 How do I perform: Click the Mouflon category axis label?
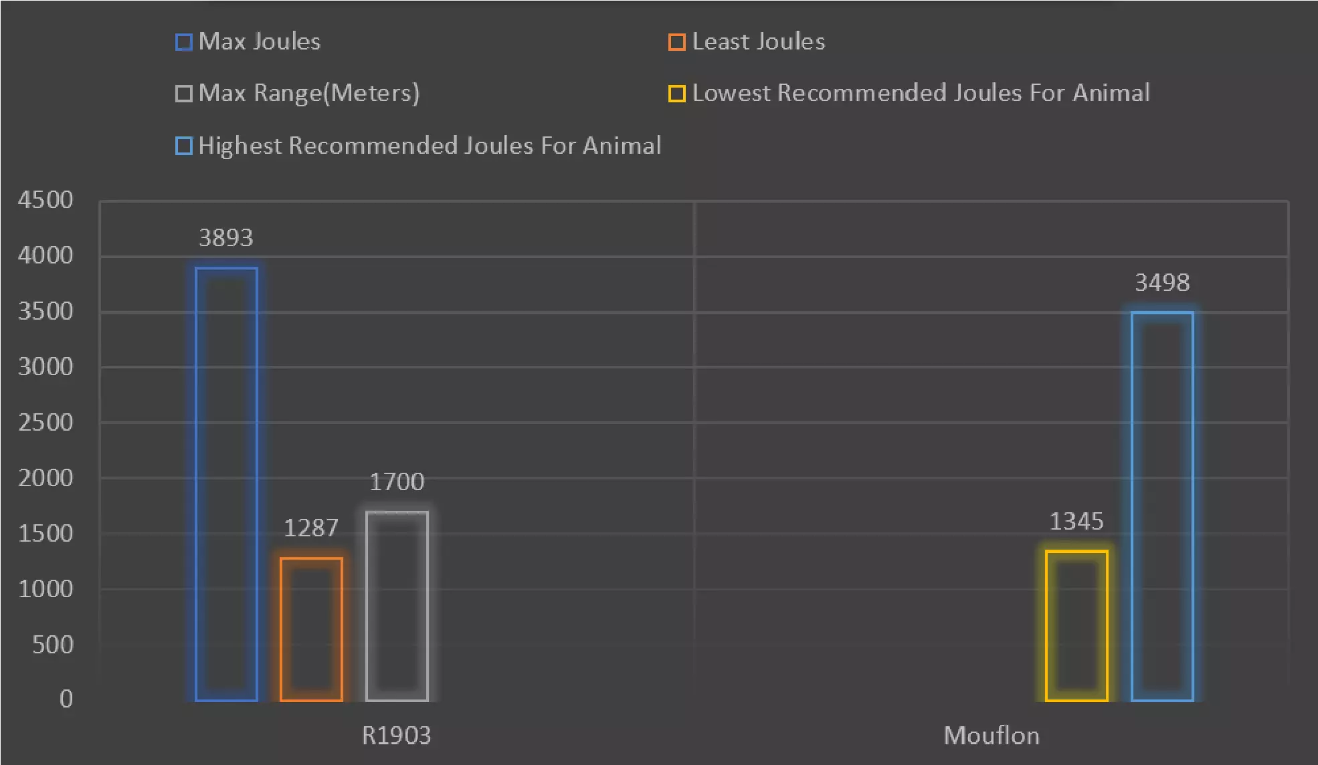(x=991, y=736)
